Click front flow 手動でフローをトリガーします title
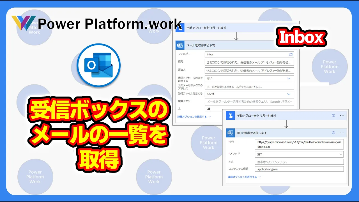 click(x=257, y=115)
